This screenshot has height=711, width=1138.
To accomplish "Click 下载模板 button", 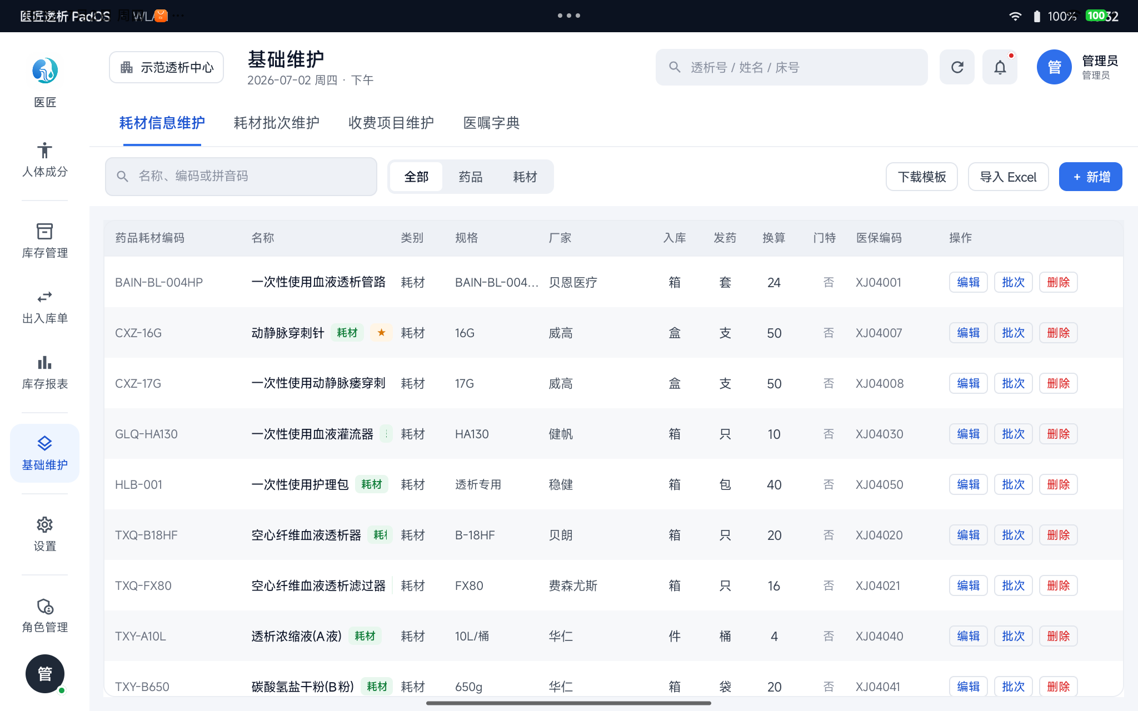I will pyautogui.click(x=921, y=177).
